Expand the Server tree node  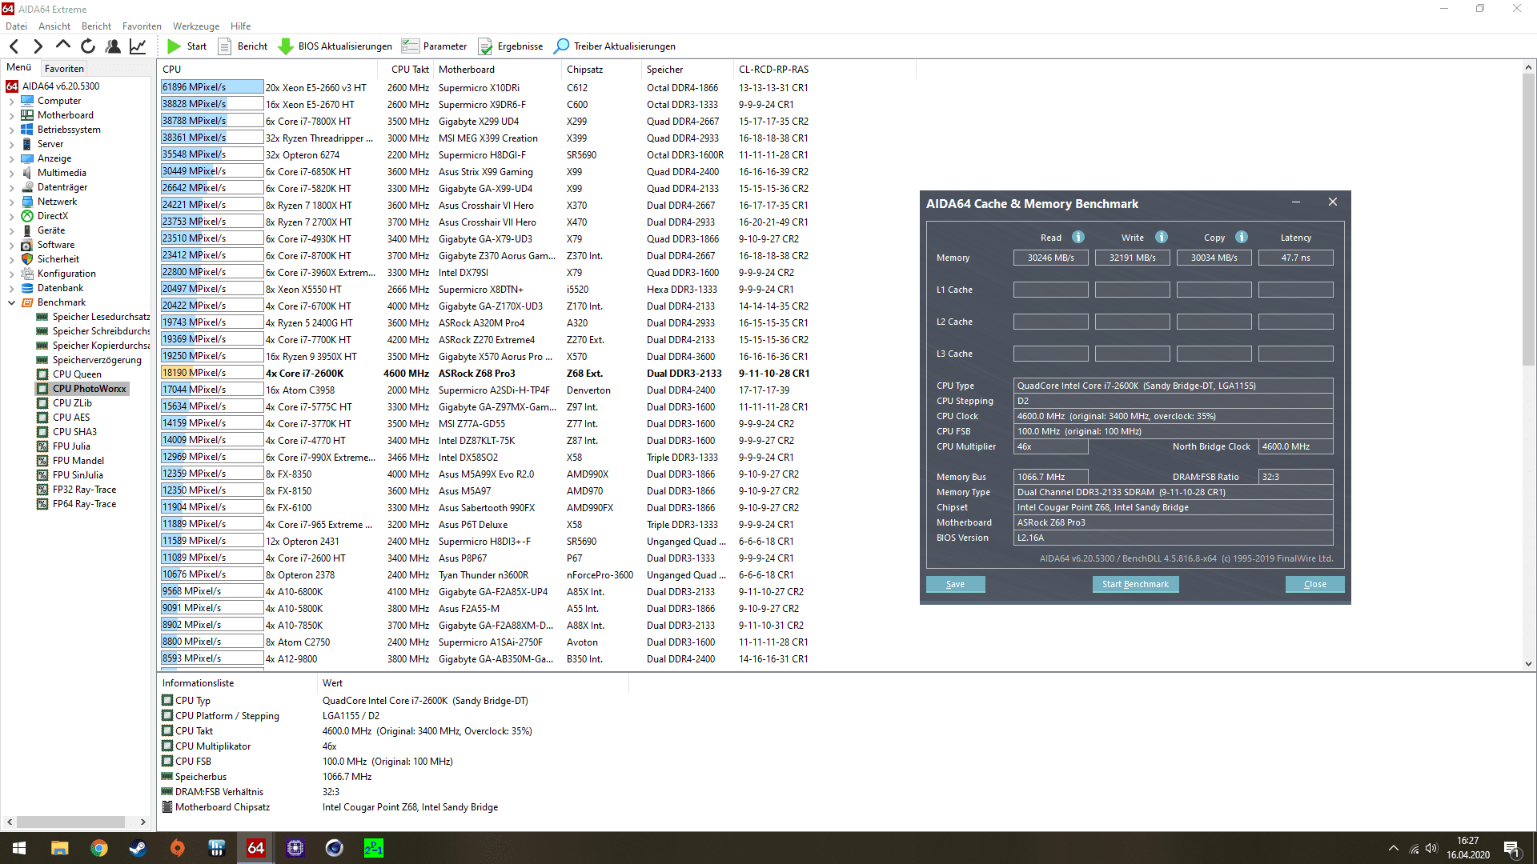[11, 145]
